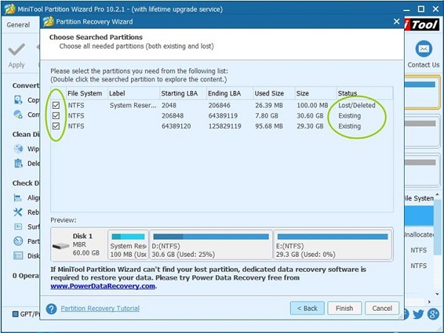The width and height of the screenshot is (444, 333).
Task: Toggle checkbox for the 30.60 GB NTFS partition
Action: (56, 115)
